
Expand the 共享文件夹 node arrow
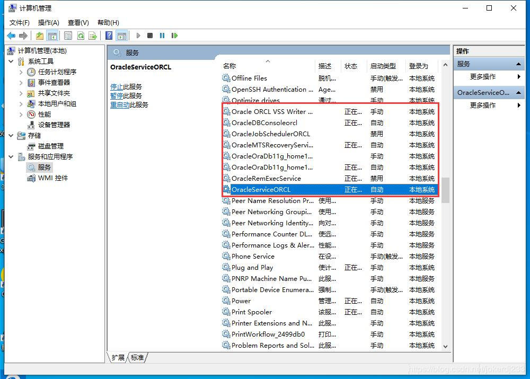point(21,93)
